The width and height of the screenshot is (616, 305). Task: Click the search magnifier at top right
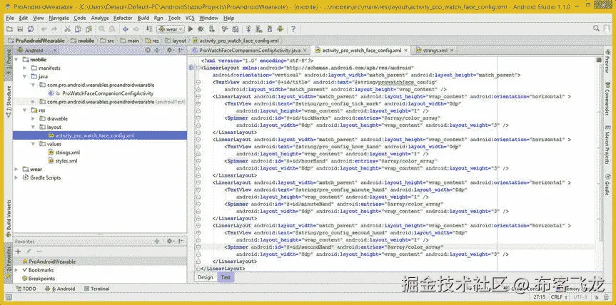596,29
